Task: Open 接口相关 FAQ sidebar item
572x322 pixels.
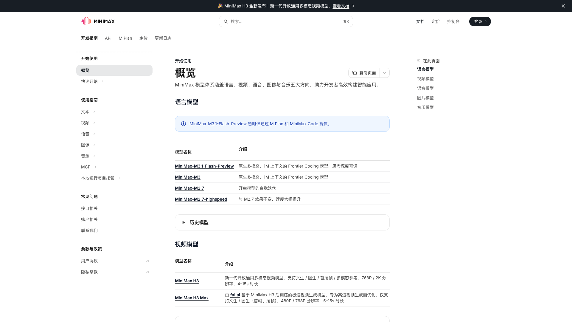Action: (x=89, y=208)
